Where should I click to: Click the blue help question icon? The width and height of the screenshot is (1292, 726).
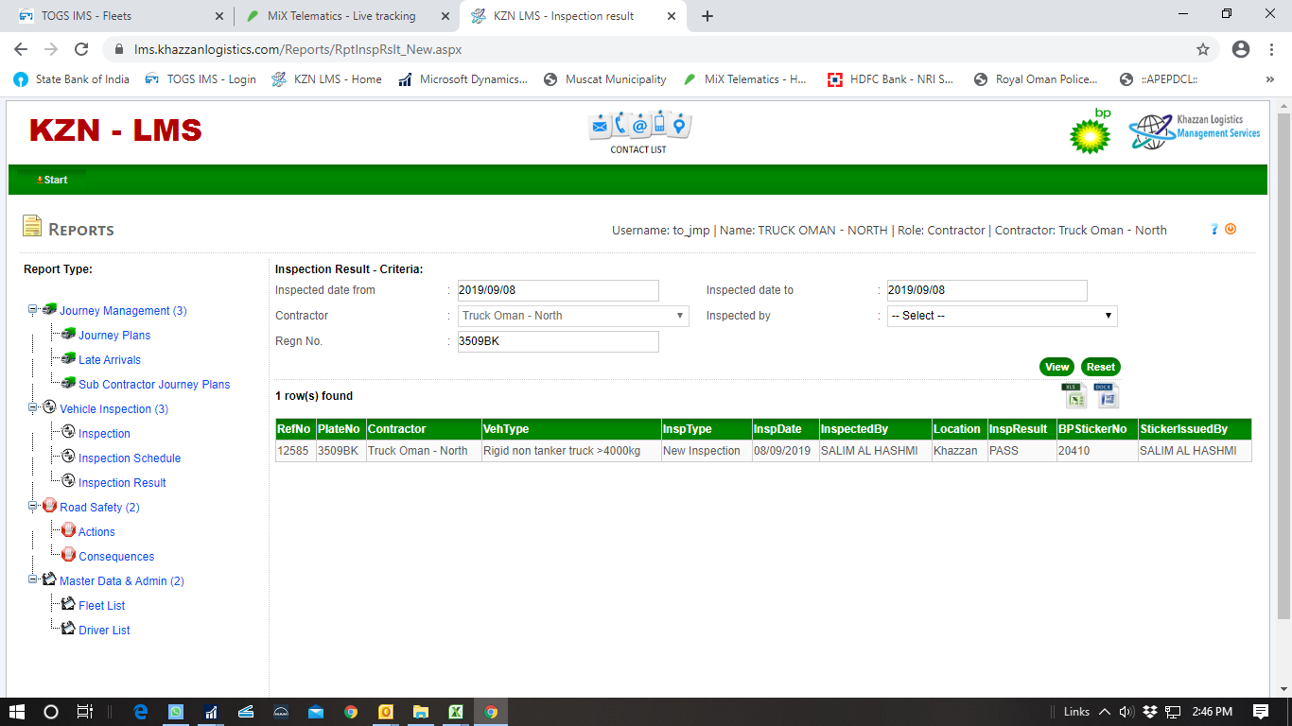point(1214,229)
